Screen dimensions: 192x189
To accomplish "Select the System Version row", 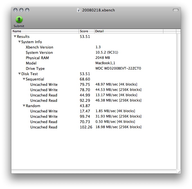I will [94, 52].
